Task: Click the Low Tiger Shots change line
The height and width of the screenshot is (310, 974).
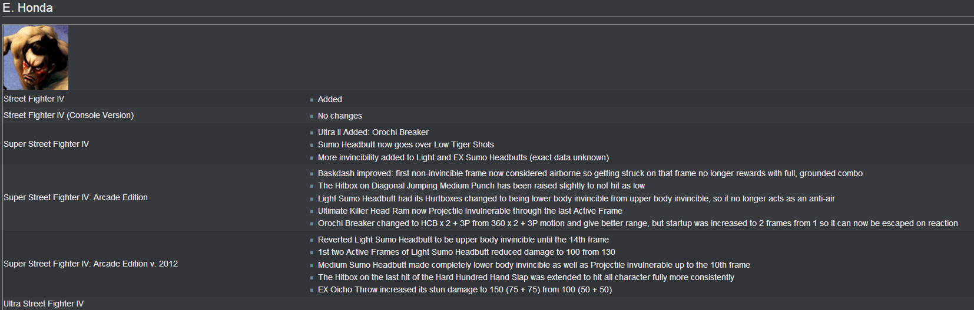Action: tap(406, 144)
